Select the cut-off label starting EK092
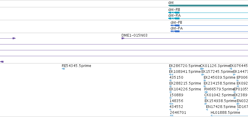This screenshot has height=117, width=248. (x=242, y=83)
